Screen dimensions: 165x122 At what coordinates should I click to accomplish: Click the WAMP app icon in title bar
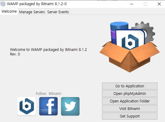click(3, 4)
